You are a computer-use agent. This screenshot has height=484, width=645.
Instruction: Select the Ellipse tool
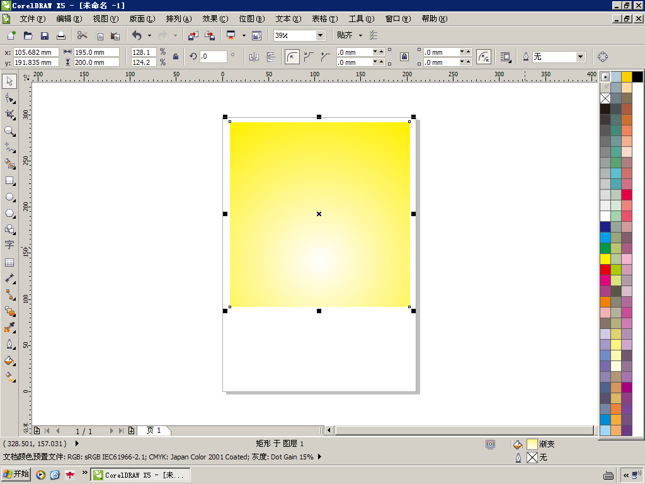tap(9, 197)
